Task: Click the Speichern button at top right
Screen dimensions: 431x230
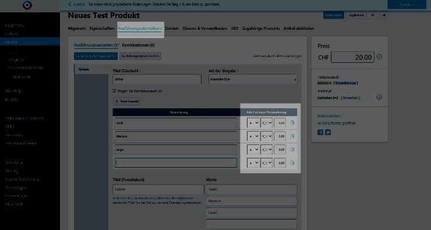Action: (x=407, y=5)
